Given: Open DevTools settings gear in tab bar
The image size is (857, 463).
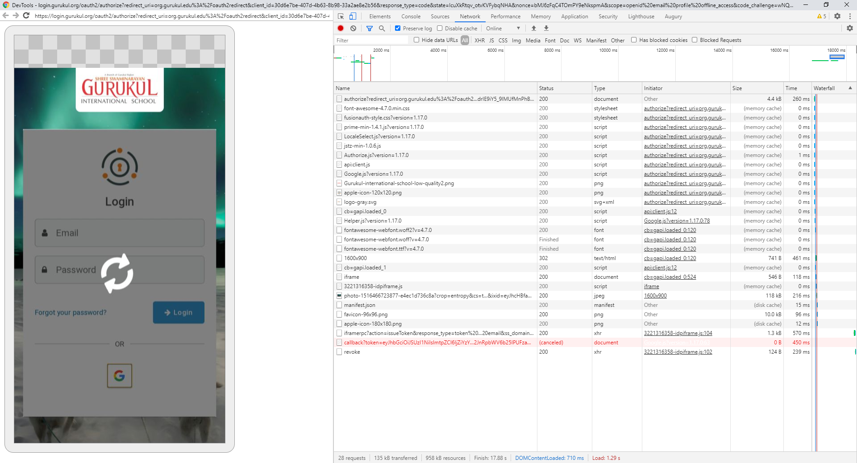Looking at the screenshot, I should [x=837, y=16].
